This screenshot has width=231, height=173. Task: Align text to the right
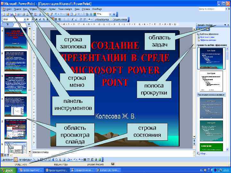[x=60, y=20]
